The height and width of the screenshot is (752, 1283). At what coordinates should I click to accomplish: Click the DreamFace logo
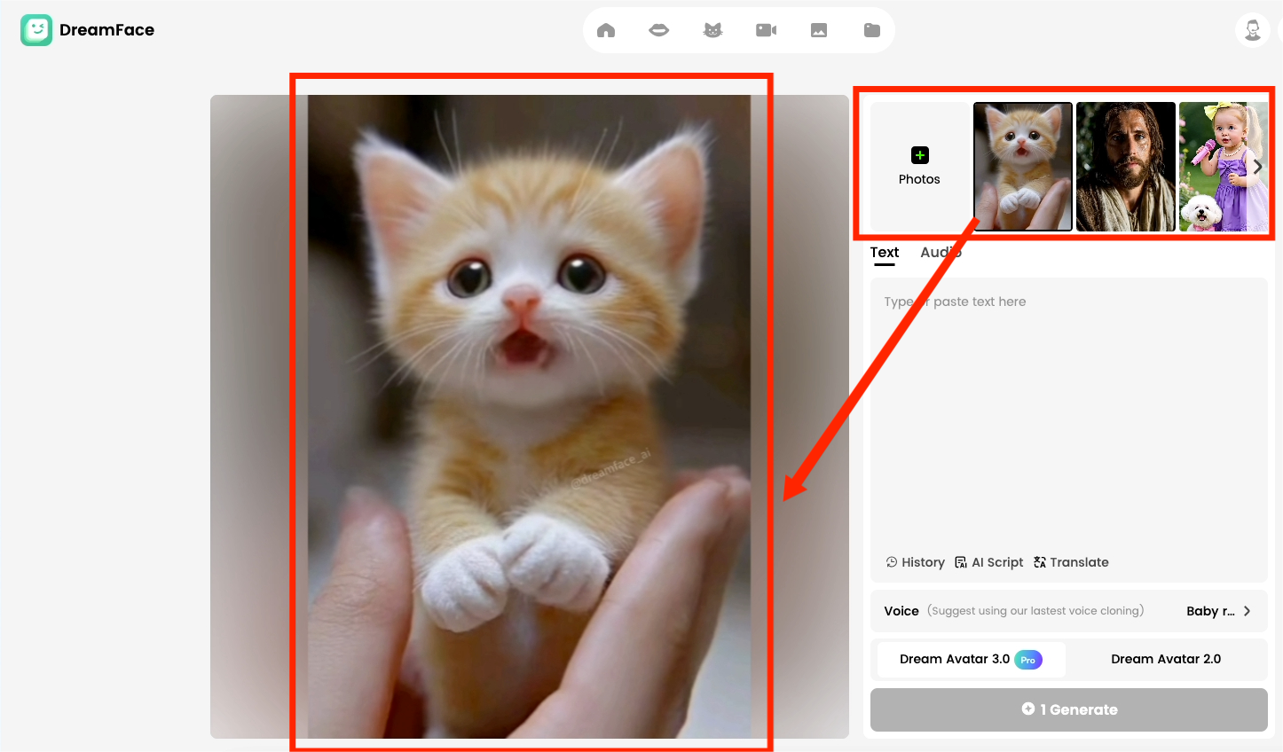point(88,30)
